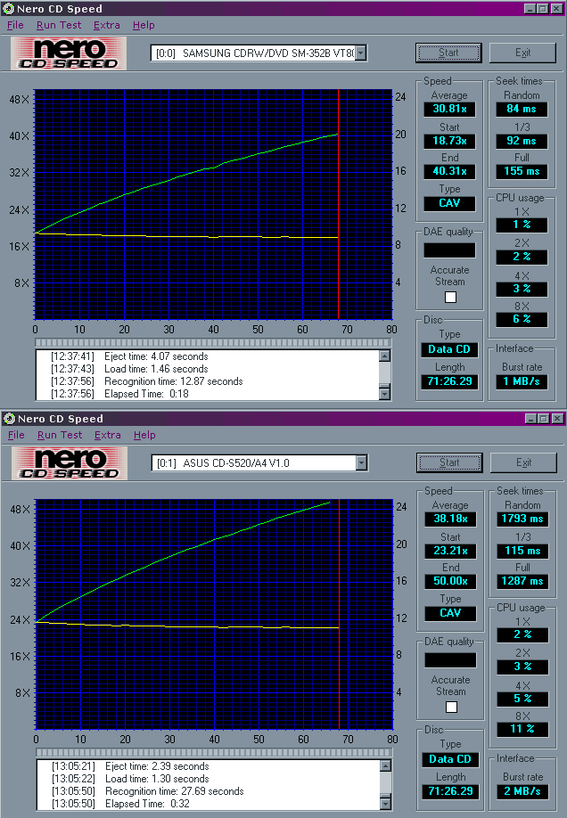Viewport: 567px width, 818px height.
Task: Open File menu in Samsung window
Action: point(15,25)
